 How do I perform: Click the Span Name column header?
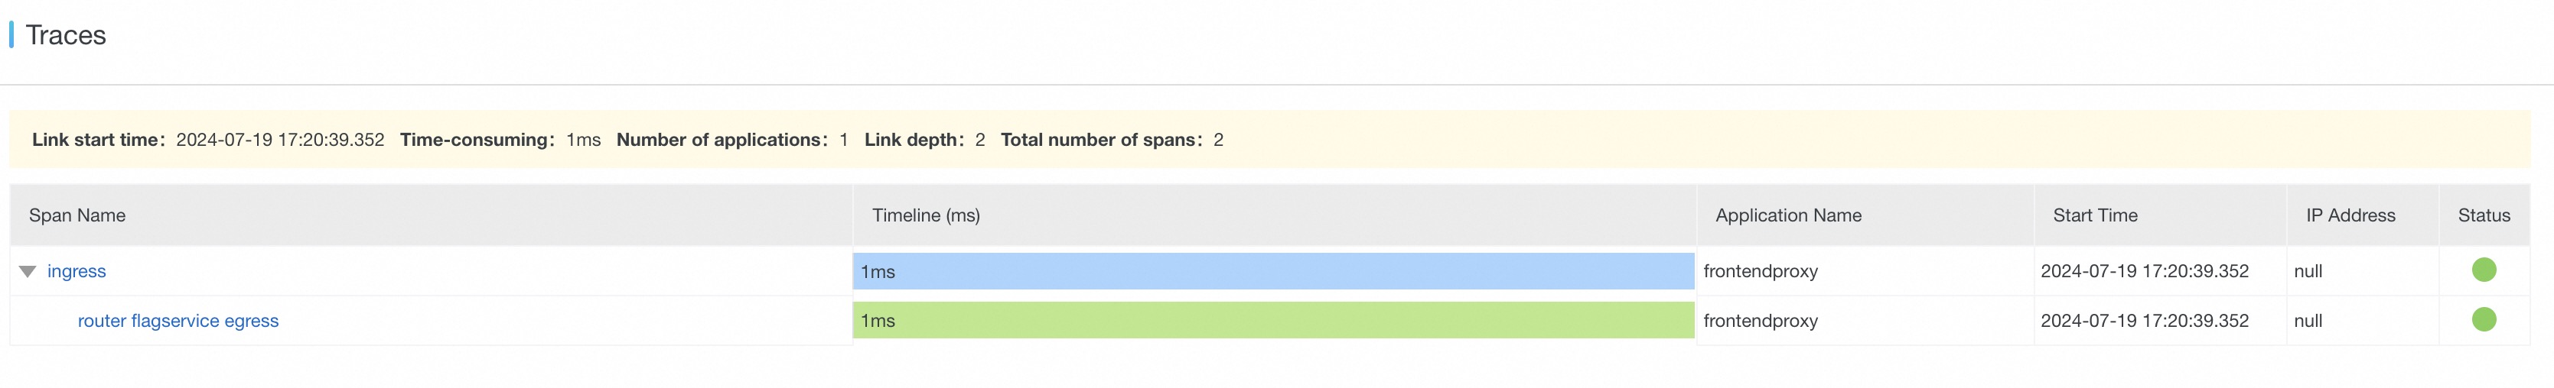pos(77,216)
